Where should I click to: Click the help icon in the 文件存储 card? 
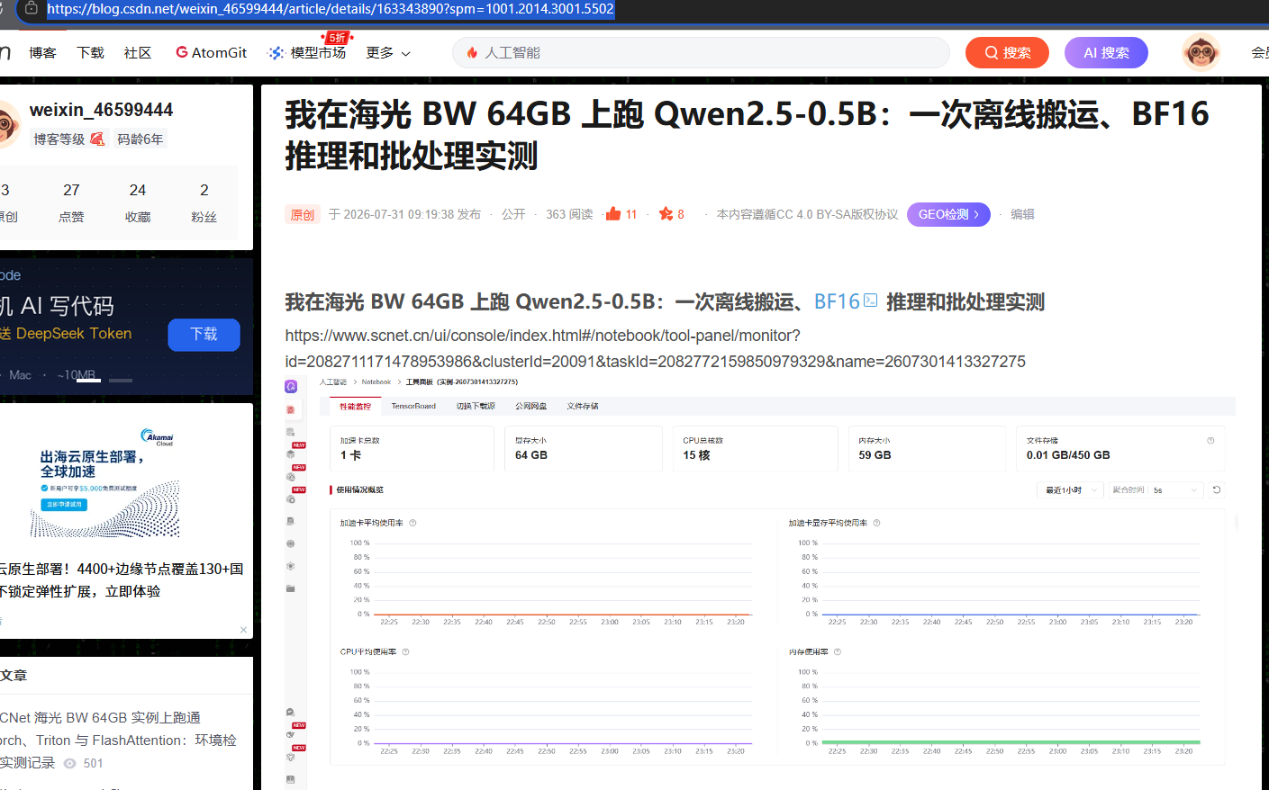coord(1210,441)
